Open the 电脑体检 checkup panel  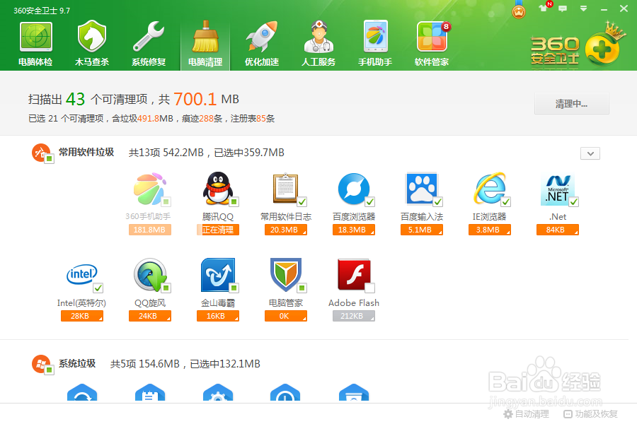[35, 42]
